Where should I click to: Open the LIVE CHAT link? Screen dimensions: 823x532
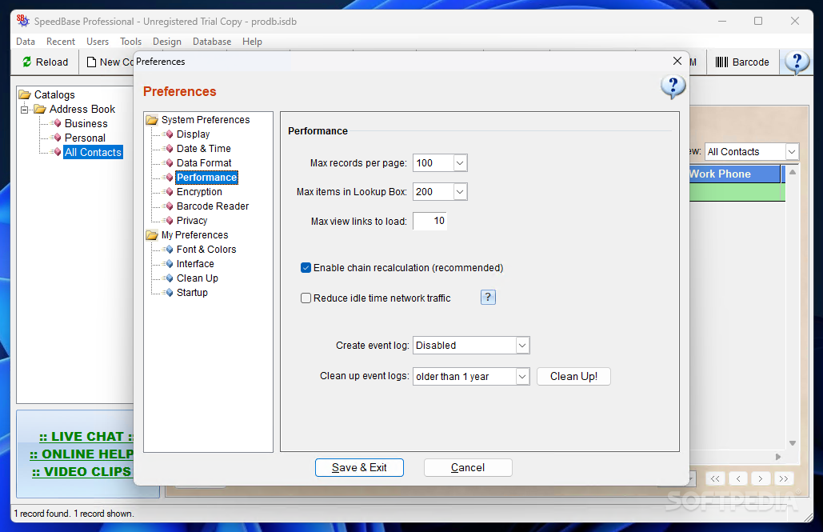[x=86, y=437]
